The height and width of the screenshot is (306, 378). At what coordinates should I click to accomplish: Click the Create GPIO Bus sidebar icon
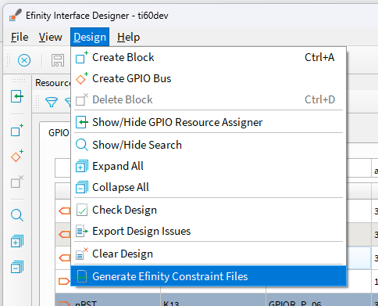point(17,156)
